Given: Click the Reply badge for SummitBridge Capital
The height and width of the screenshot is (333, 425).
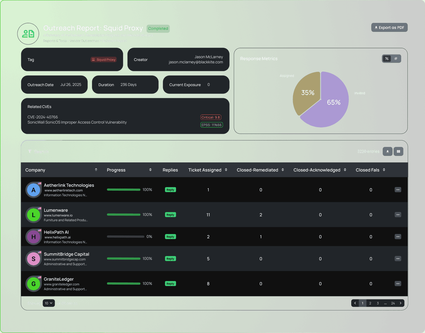Looking at the screenshot, I should pyautogui.click(x=170, y=259).
